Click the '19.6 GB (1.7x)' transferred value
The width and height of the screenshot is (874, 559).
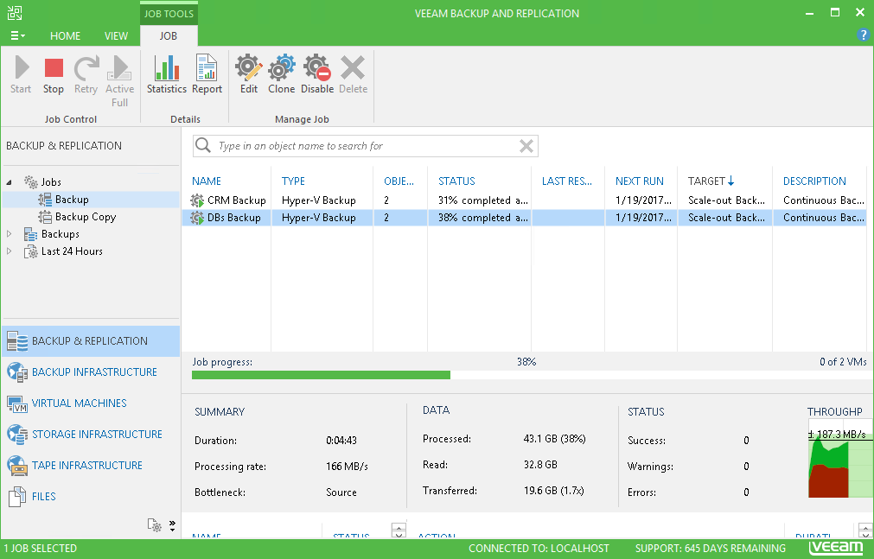coord(553,491)
